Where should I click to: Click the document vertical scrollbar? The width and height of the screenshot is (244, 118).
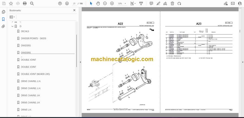[x=240, y=31]
